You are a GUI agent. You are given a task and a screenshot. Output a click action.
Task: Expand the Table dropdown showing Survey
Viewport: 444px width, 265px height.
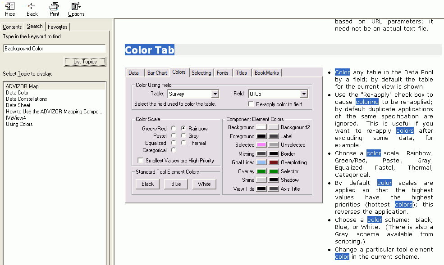pos(215,94)
